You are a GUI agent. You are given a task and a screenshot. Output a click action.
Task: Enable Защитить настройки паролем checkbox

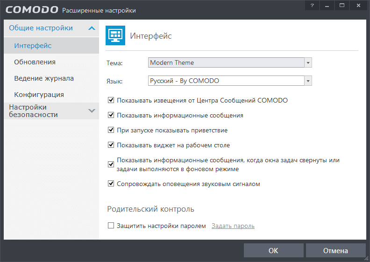(111, 226)
